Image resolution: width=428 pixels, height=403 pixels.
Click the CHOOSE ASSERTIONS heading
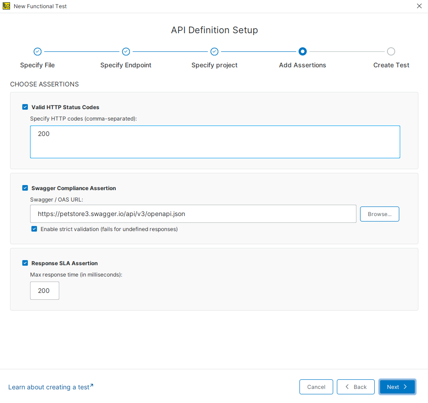click(45, 84)
